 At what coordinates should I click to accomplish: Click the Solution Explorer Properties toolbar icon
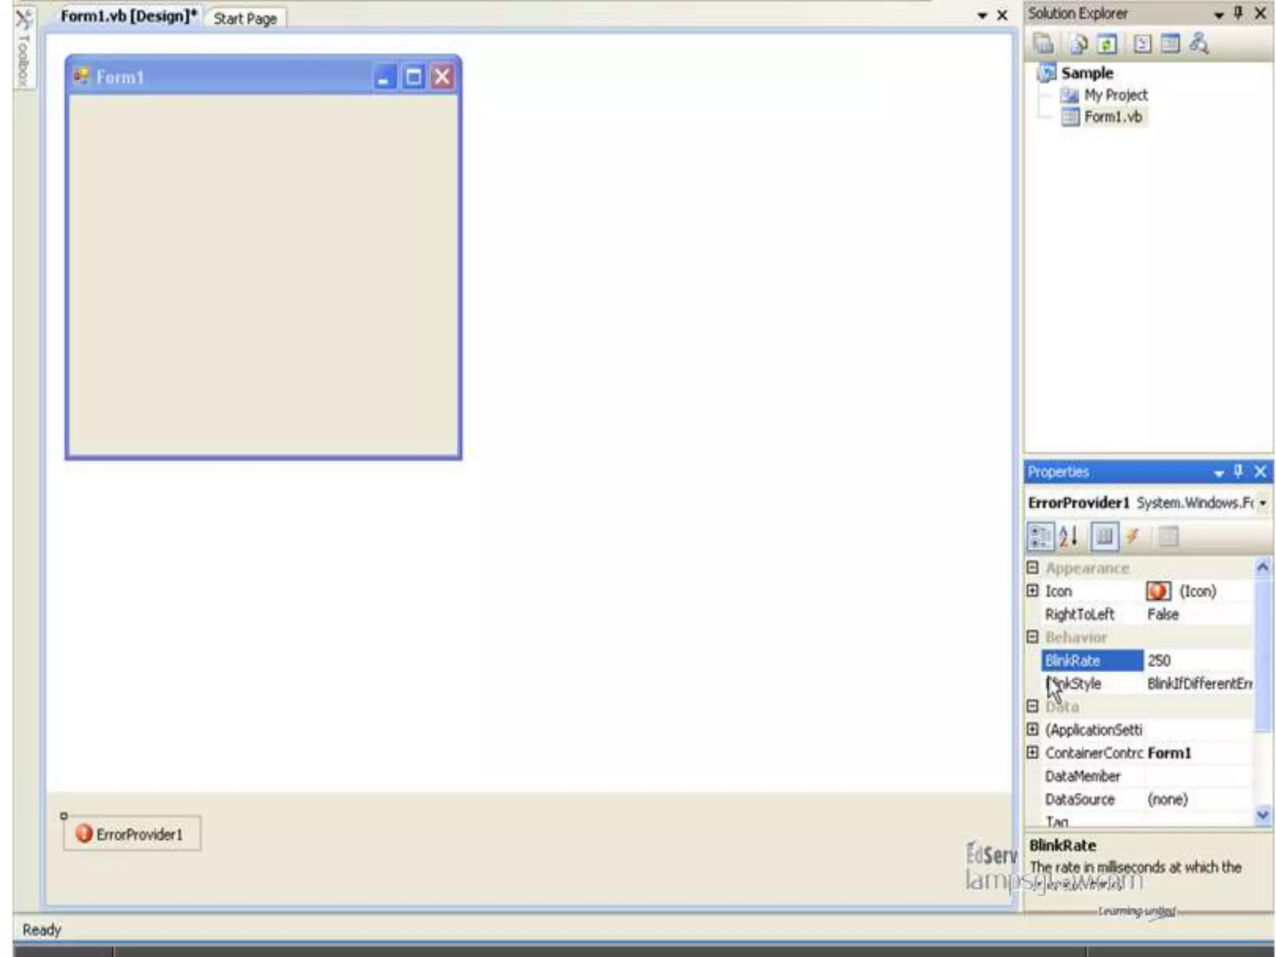click(x=1044, y=44)
